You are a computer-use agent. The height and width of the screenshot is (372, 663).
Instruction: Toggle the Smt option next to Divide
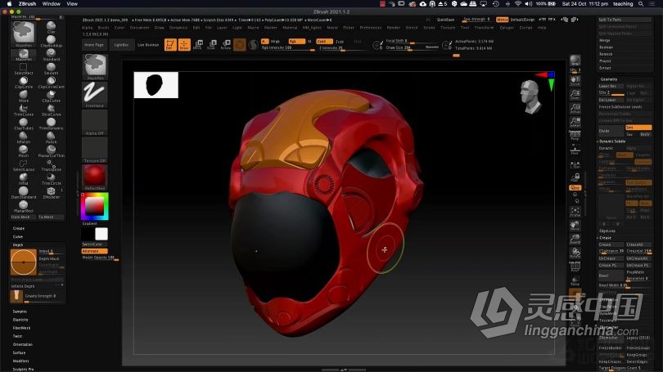click(x=638, y=128)
